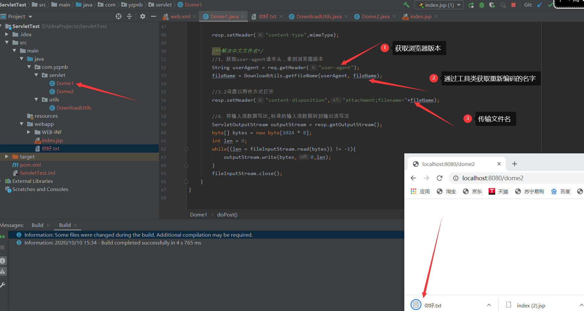Select External Libraries node

(x=32, y=181)
